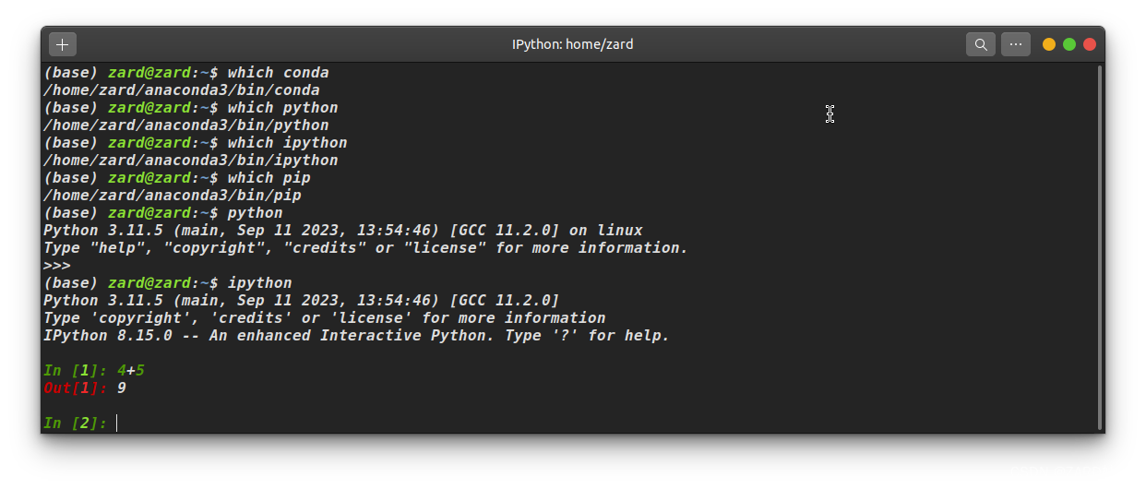Click the window title IPython: home/zard
This screenshot has height=489, width=1146.
click(x=572, y=44)
